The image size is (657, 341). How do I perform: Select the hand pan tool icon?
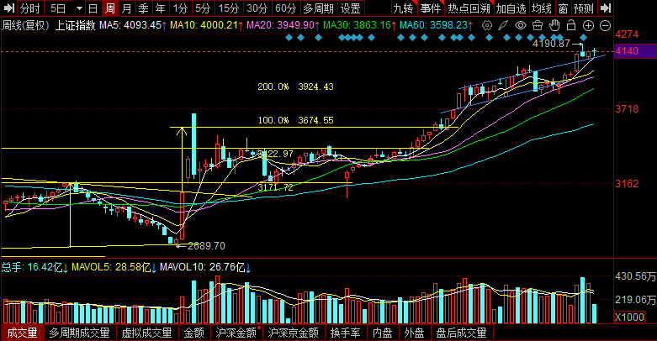(x=554, y=25)
